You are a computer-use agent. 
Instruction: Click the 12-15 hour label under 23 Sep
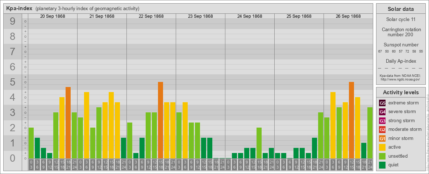tap(204, 165)
